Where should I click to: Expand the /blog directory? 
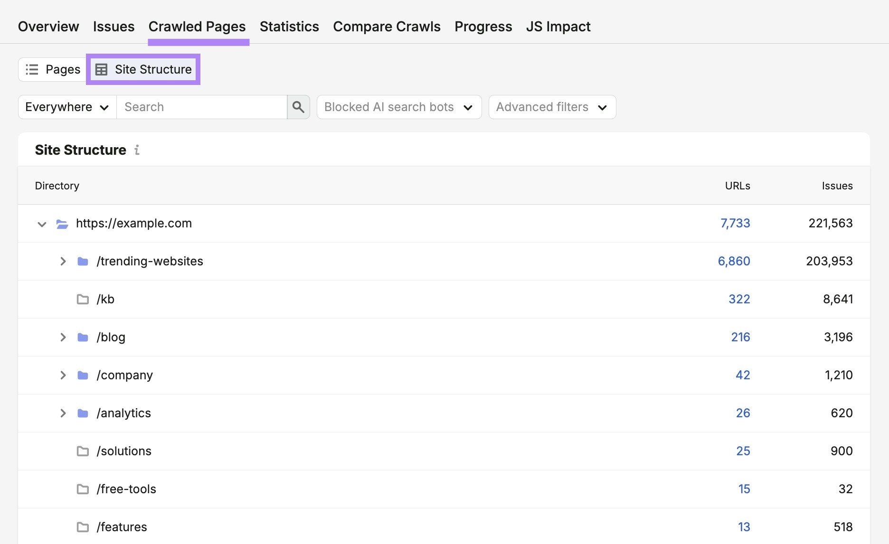point(63,337)
